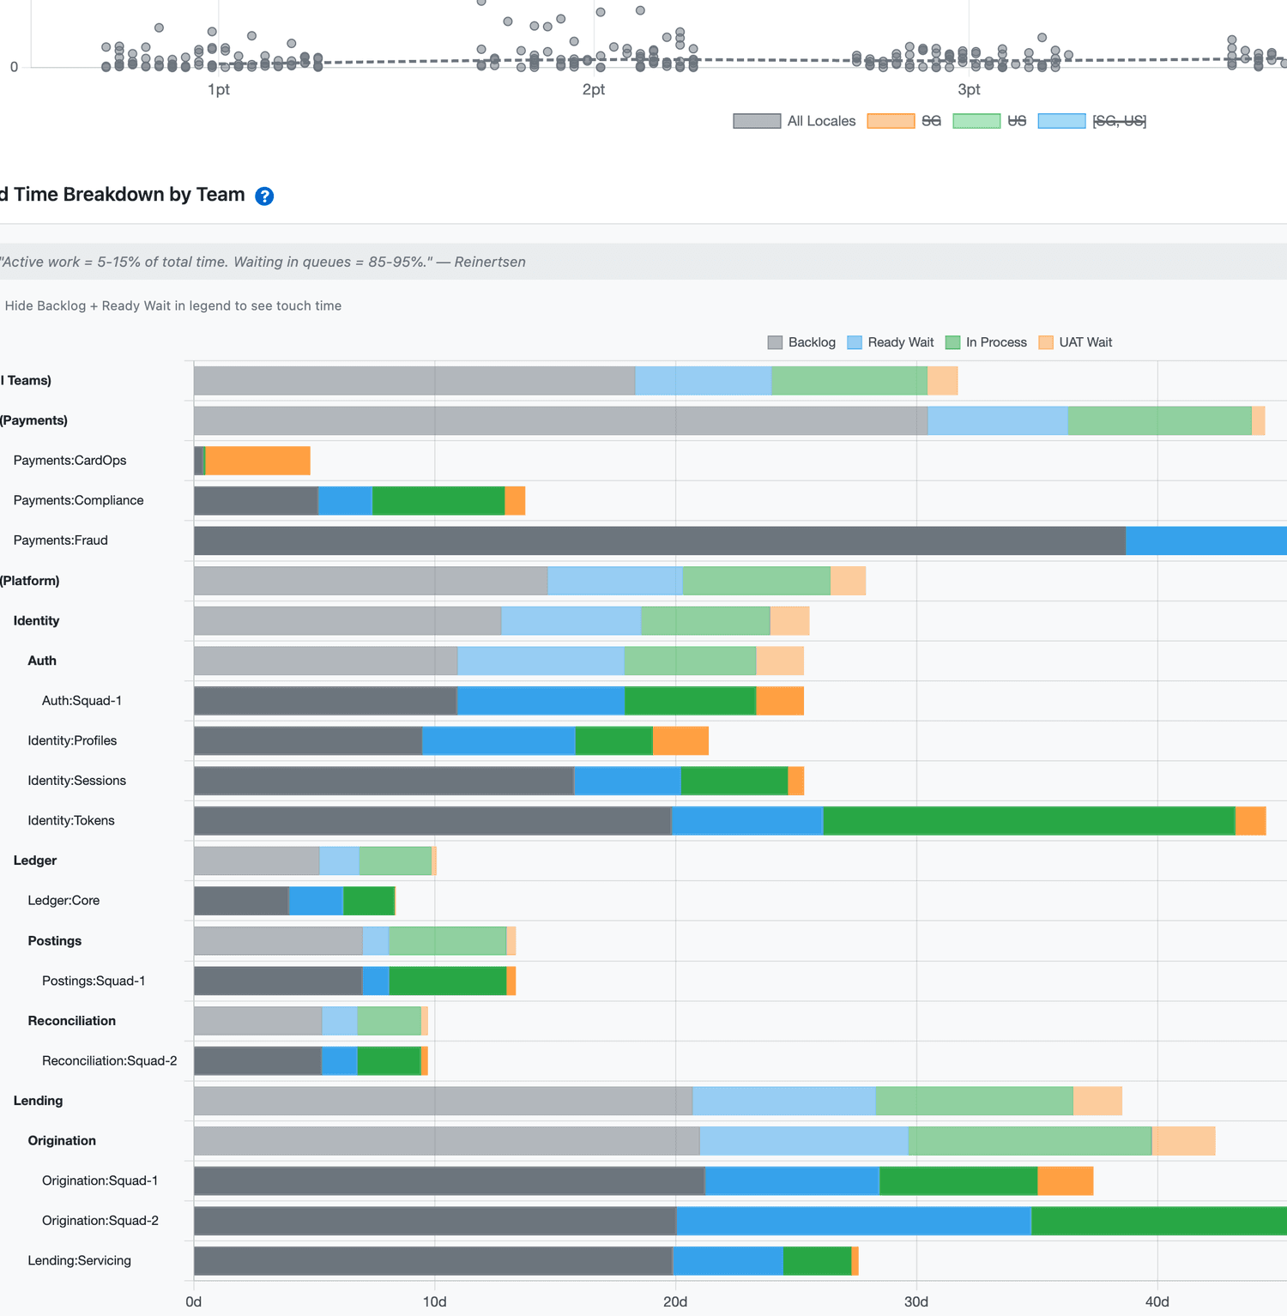Click the Payments:Compliance green In Process bar

(x=438, y=501)
